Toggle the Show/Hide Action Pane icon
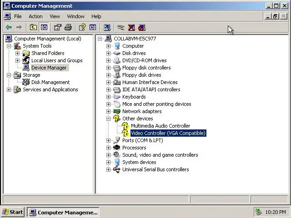This screenshot has height=218, width=291. pos(93,27)
